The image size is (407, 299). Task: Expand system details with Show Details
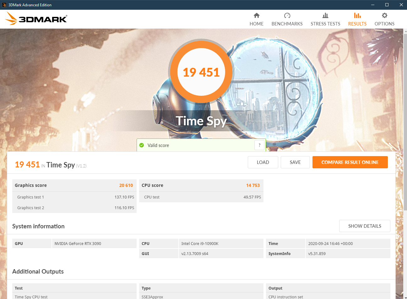pyautogui.click(x=365, y=226)
